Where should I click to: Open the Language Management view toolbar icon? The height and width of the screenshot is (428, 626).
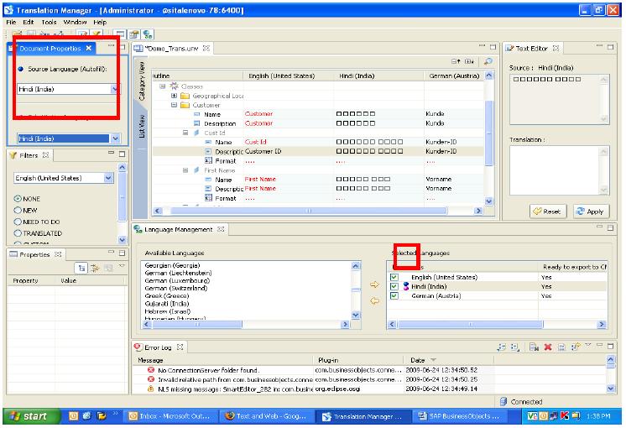click(x=148, y=34)
